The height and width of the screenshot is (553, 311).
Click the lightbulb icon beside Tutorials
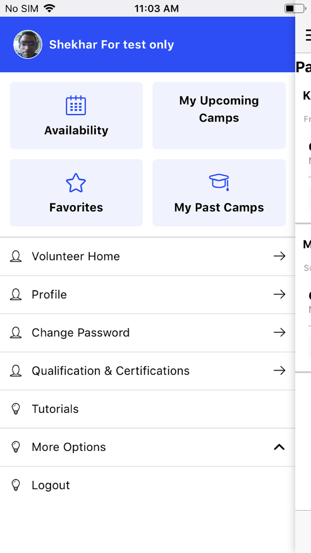[x=16, y=409]
